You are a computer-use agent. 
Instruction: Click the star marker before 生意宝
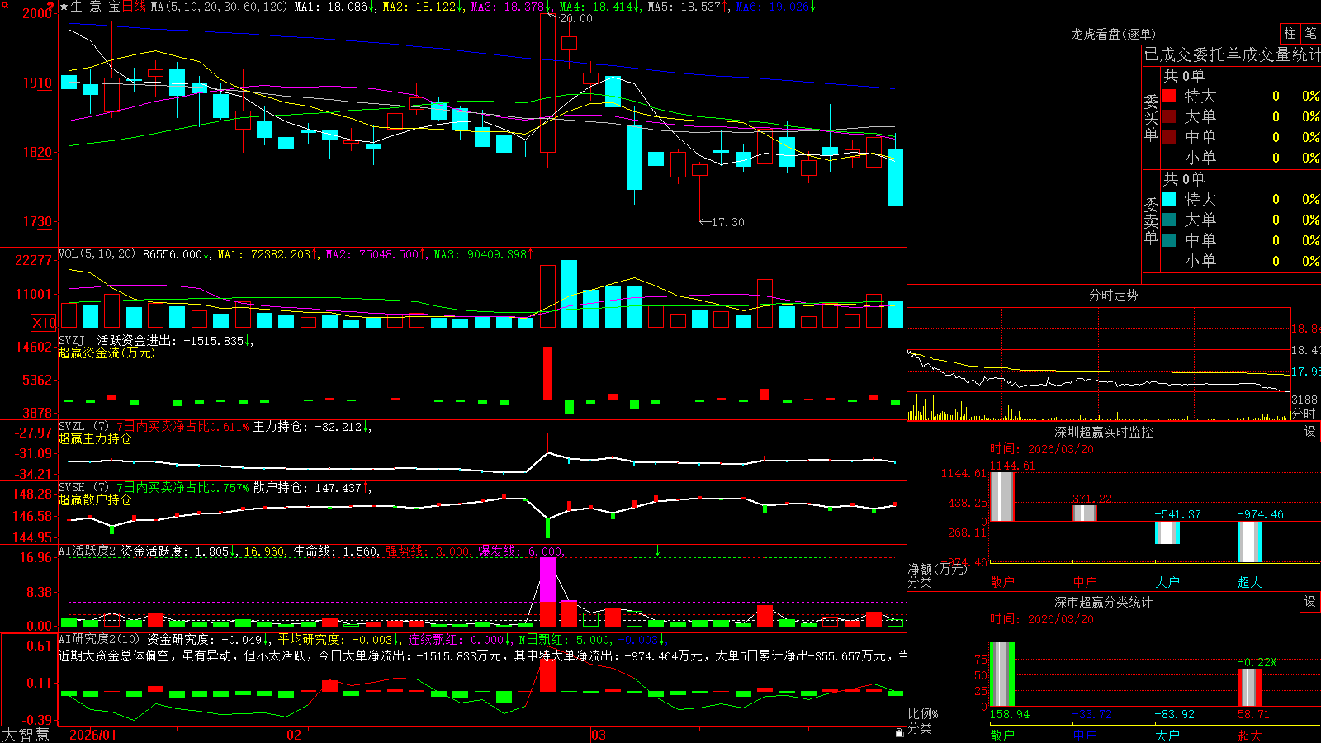point(64,7)
